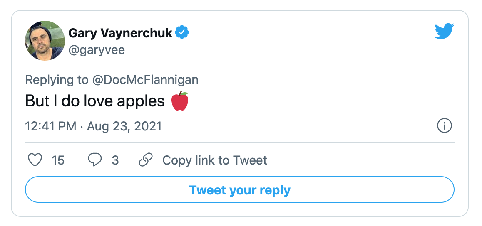Open the Twitter info circle icon

pyautogui.click(x=445, y=125)
